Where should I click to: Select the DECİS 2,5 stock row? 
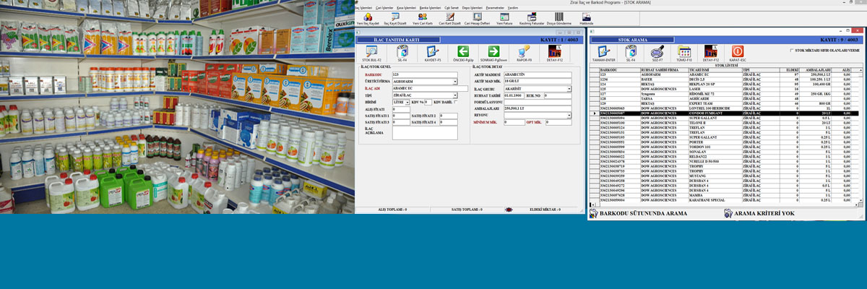pos(725,79)
